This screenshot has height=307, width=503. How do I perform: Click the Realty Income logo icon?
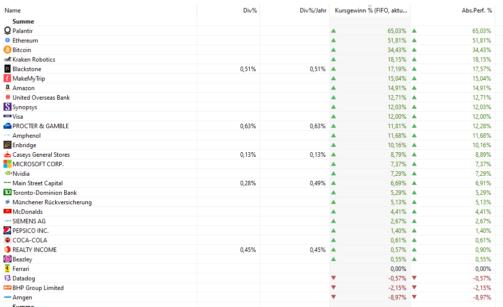click(x=8, y=249)
